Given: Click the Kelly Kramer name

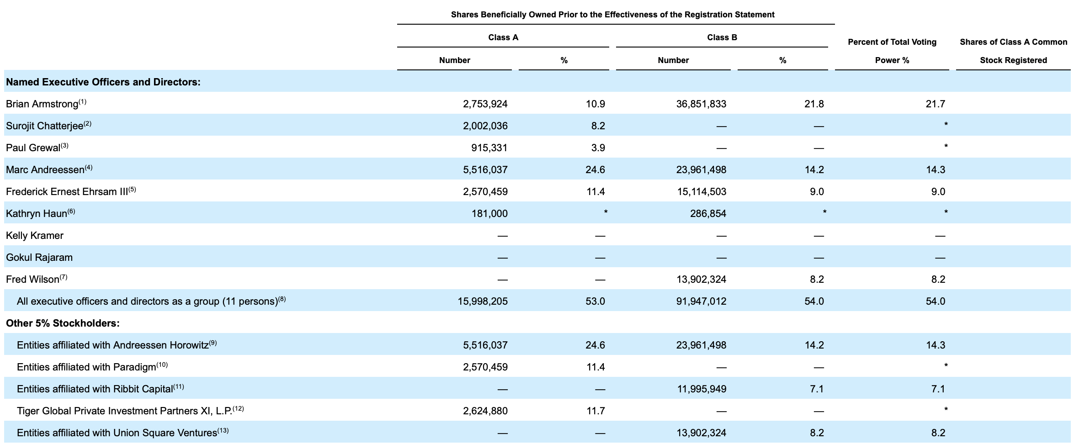Looking at the screenshot, I should point(35,235).
